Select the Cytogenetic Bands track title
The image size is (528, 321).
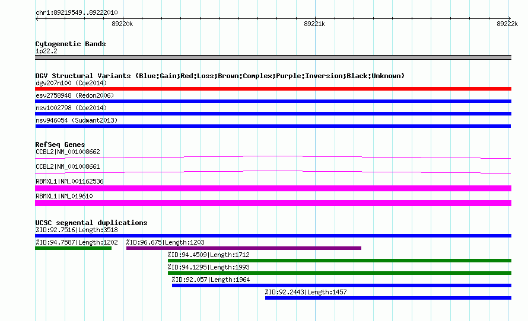click(x=71, y=44)
